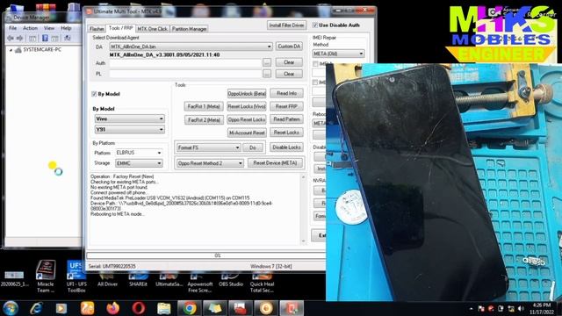Launch Opera from taskbar
Viewport: 562px width, 316px height.
click(139, 308)
